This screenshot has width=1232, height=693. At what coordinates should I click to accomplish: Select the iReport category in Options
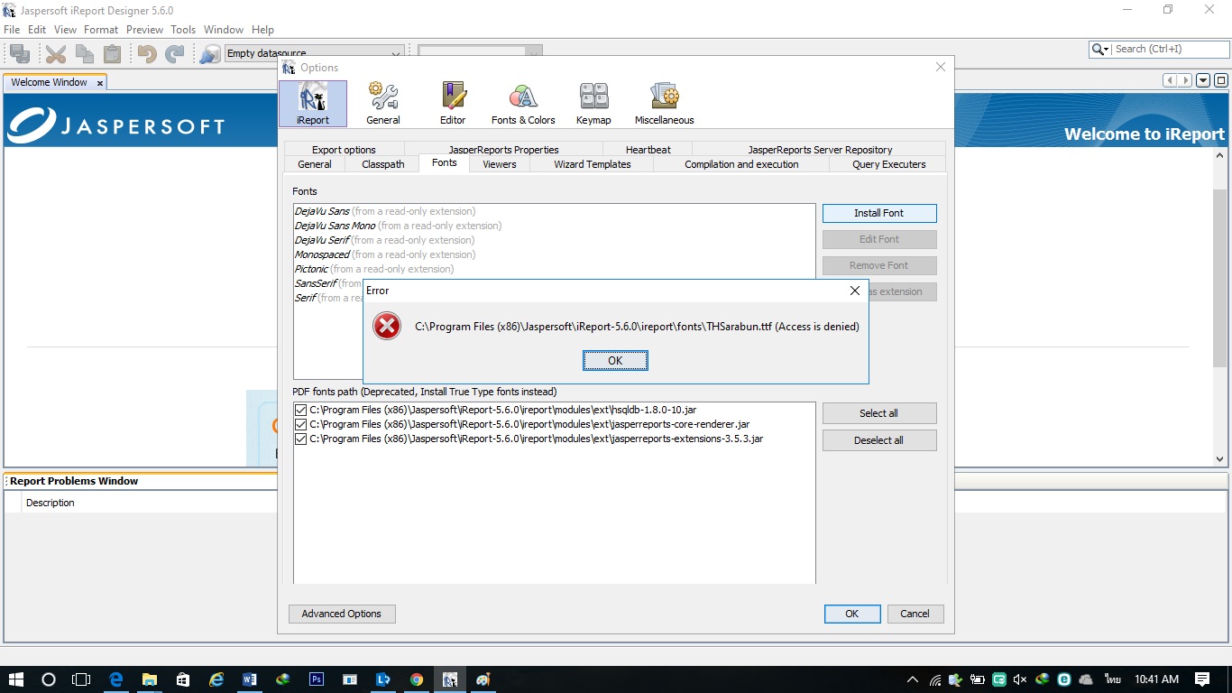[x=313, y=104]
